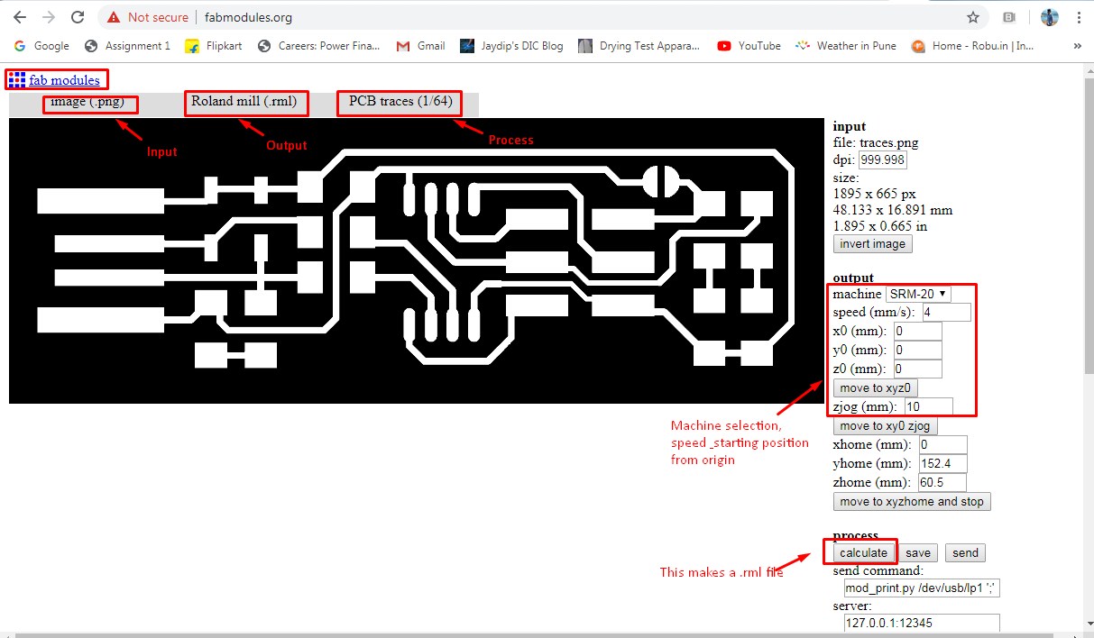The height and width of the screenshot is (638, 1094).
Task: Go back with the browser back arrow
Action: click(20, 17)
